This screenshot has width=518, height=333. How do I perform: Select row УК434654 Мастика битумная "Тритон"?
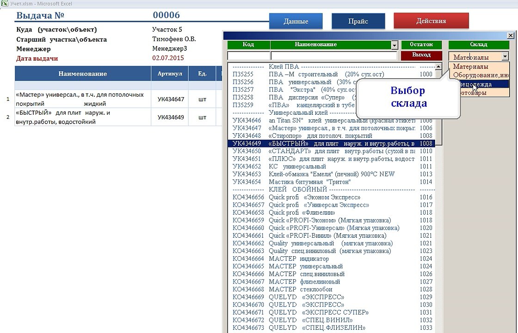pos(332,182)
